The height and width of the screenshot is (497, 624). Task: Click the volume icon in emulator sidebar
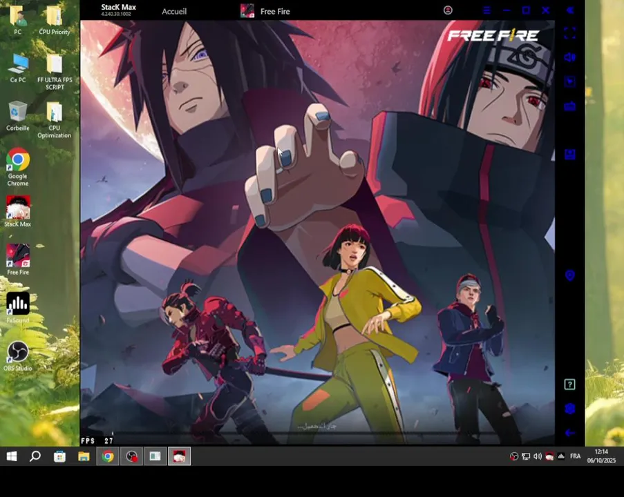point(570,58)
